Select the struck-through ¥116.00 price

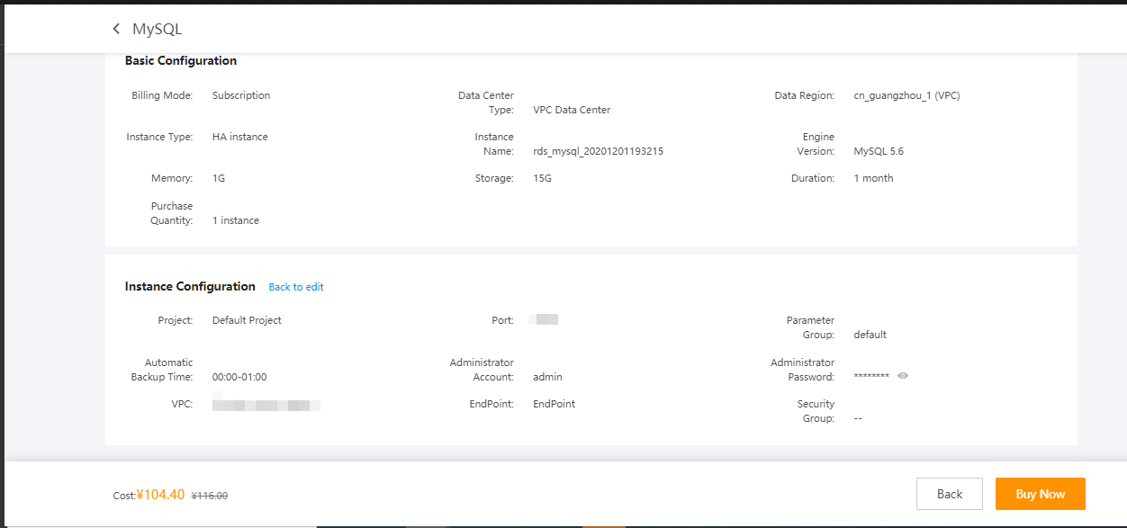(210, 496)
